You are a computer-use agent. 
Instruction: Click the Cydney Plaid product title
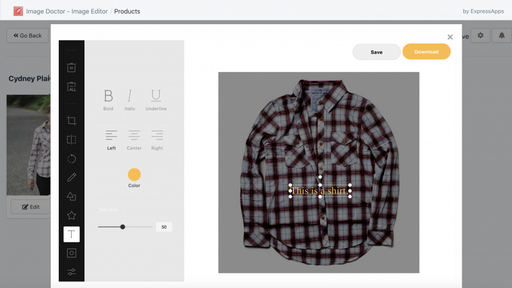(29, 79)
